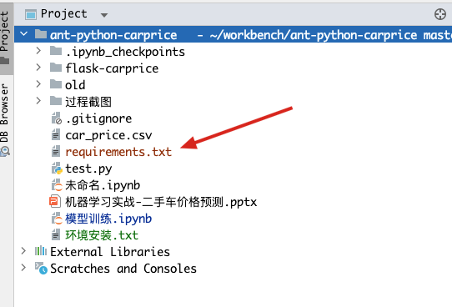The image size is (452, 307).
Task: Expand External Libraries node
Action: 23,251
